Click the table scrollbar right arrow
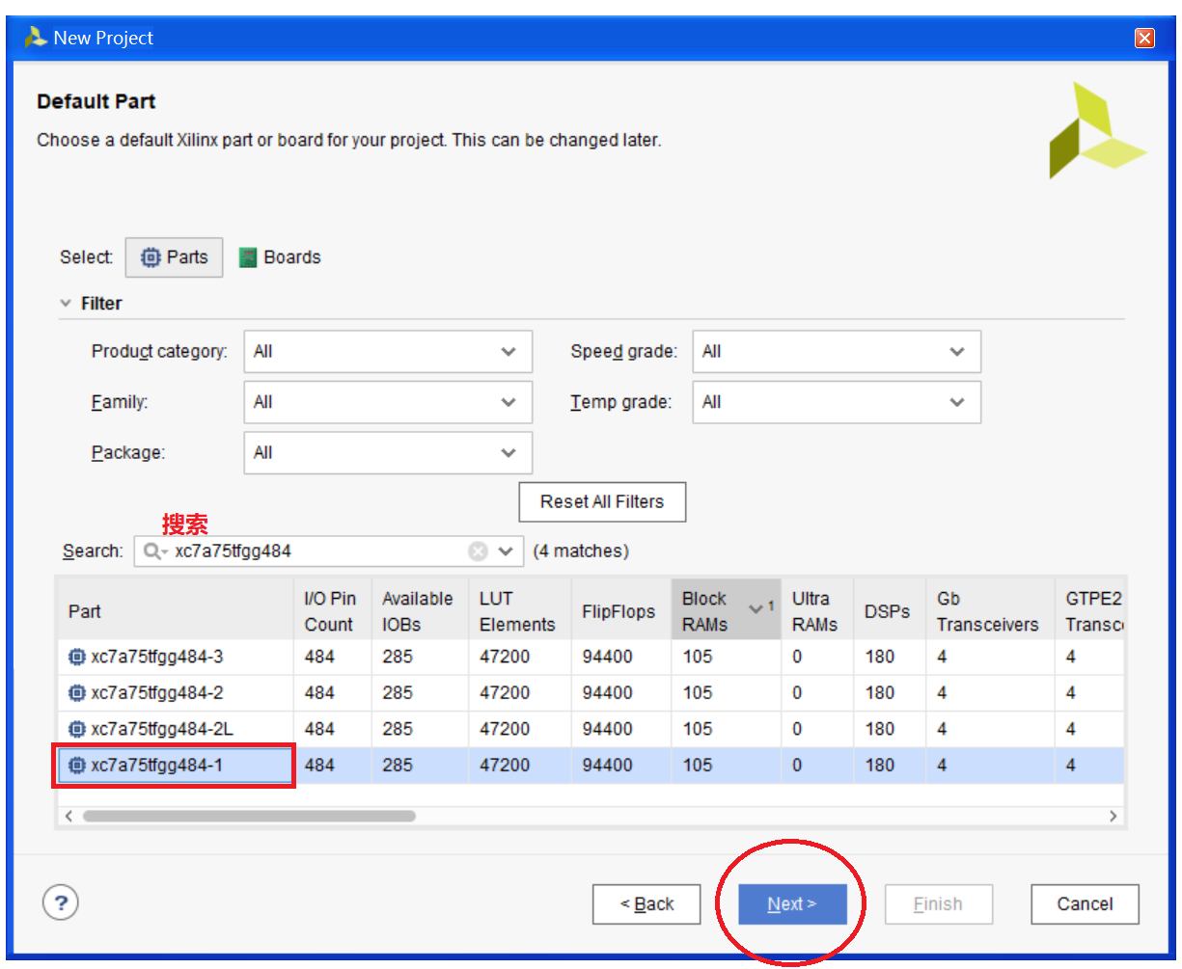 tap(1113, 816)
